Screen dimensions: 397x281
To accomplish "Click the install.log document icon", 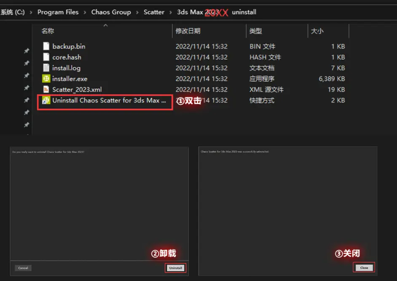I will pos(46,68).
